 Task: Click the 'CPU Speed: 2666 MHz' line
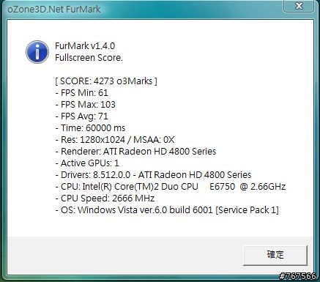[105, 198]
